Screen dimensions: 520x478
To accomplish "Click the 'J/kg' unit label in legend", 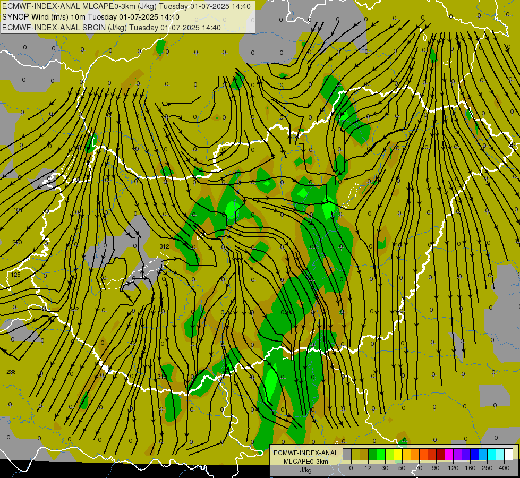I will [306, 470].
